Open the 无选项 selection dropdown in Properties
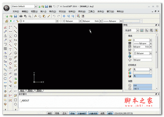Screen dimensions: 164x117 (x=138, y=30)
